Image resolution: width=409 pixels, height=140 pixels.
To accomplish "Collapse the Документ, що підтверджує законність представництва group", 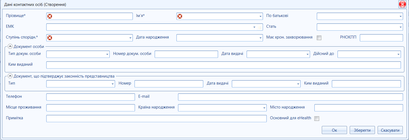I will coord(10,76).
